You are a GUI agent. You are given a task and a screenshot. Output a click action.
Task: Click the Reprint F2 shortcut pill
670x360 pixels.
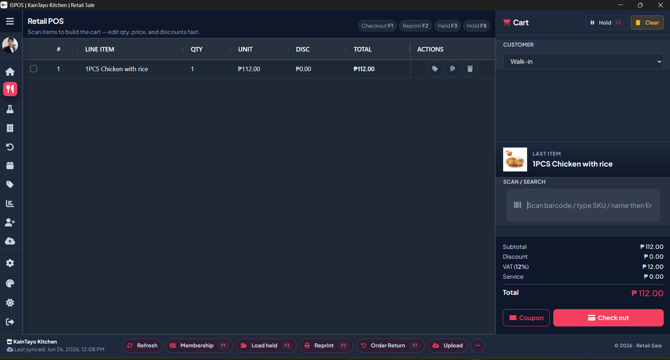[x=416, y=26]
